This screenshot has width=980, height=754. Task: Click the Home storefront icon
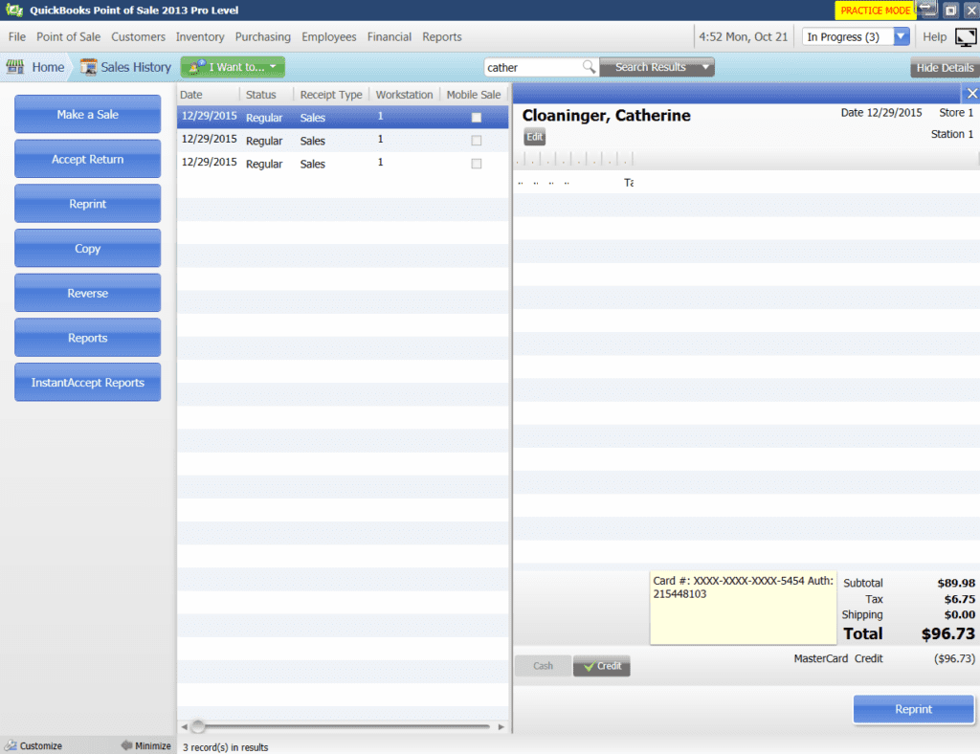click(x=14, y=67)
